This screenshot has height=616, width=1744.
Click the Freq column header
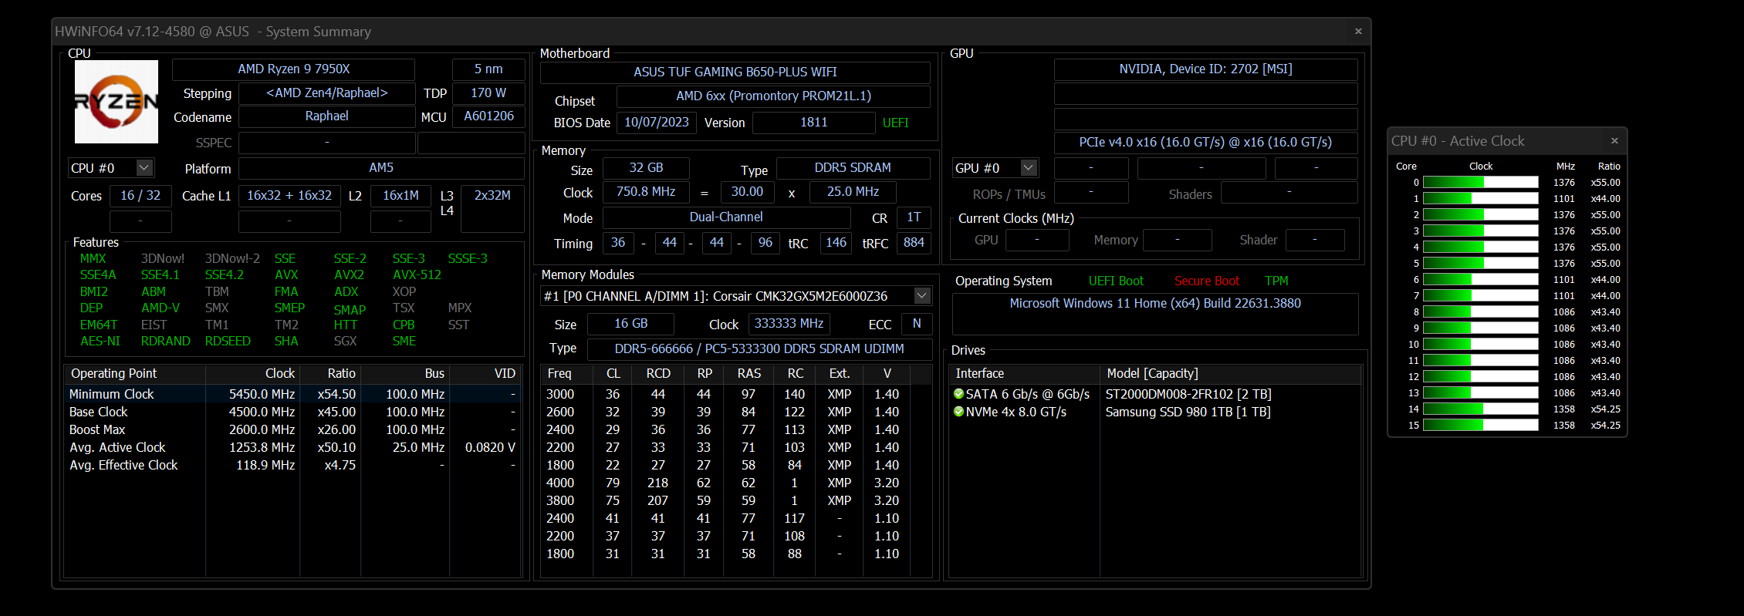(567, 374)
